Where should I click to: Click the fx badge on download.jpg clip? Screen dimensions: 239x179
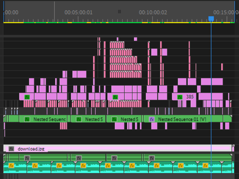click(x=11, y=149)
